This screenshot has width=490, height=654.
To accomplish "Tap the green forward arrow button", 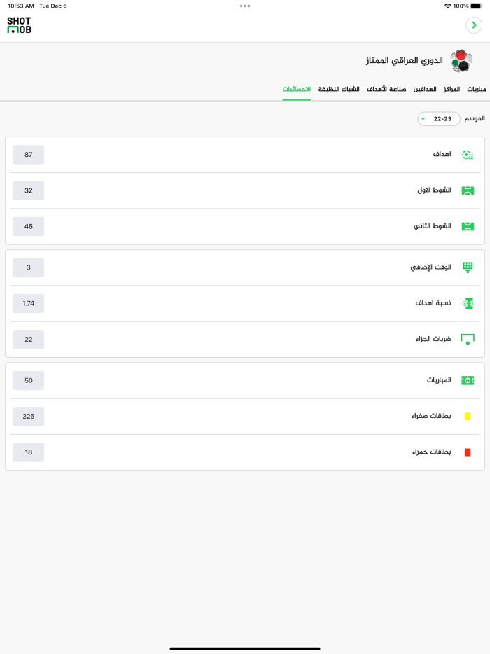I will point(474,25).
